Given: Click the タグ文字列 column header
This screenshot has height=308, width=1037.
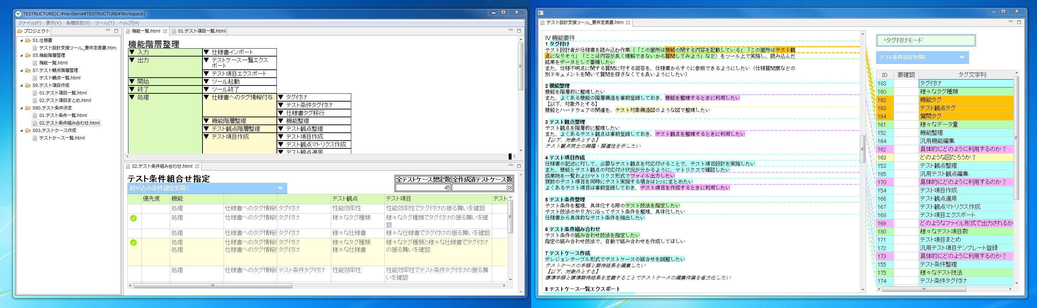Looking at the screenshot, I should point(972,75).
